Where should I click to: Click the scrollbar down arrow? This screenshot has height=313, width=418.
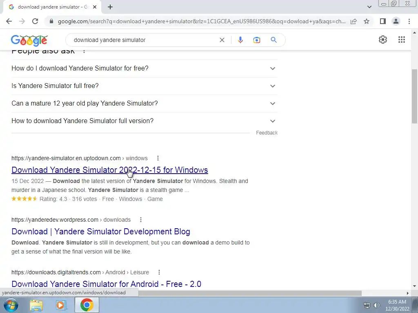[414, 287]
